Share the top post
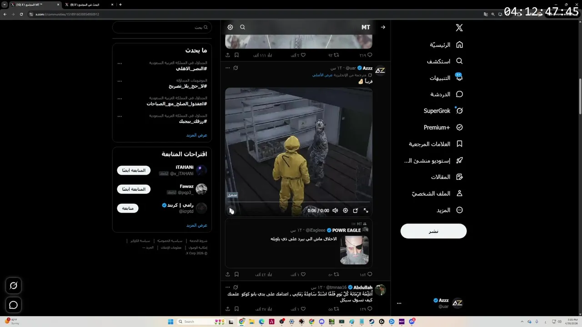 pos(228,55)
